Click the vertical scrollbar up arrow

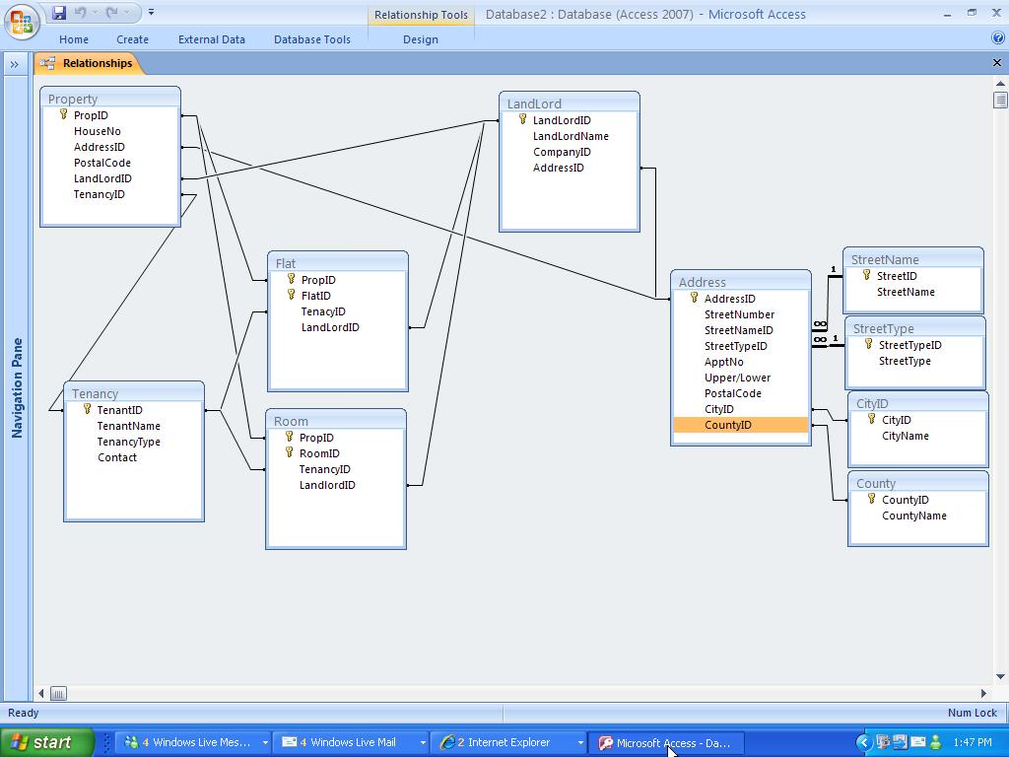1000,83
